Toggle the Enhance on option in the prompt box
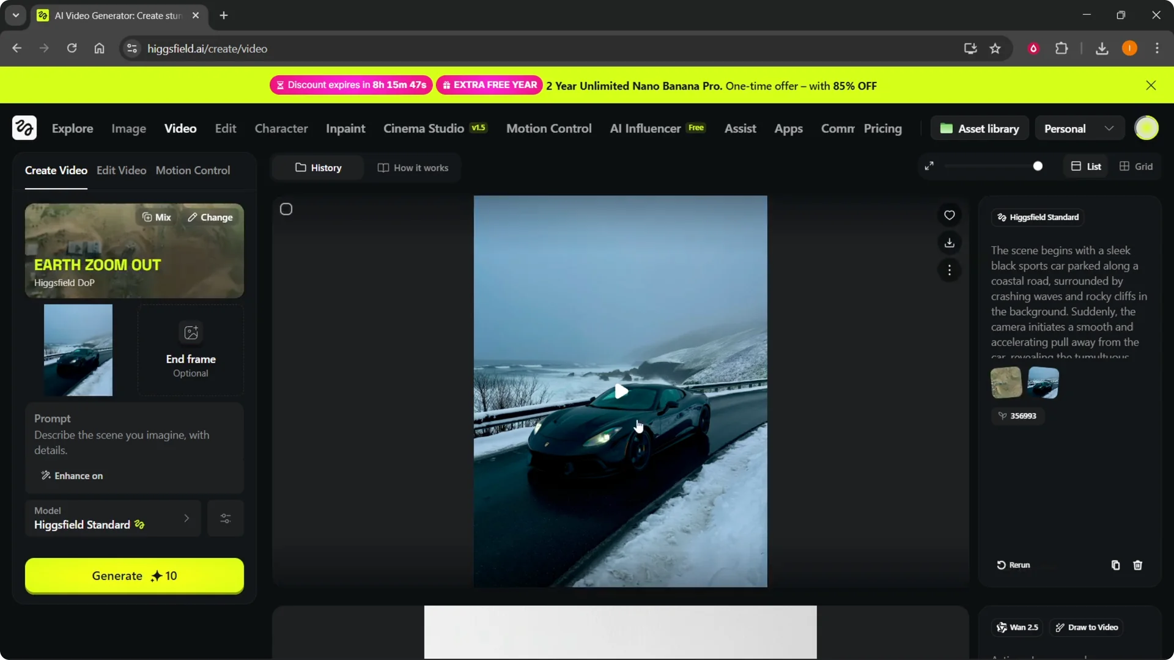Image resolution: width=1174 pixels, height=660 pixels. 72,475
